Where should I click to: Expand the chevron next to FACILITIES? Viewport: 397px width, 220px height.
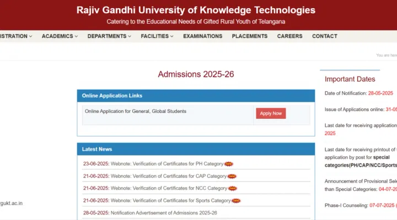point(172,36)
